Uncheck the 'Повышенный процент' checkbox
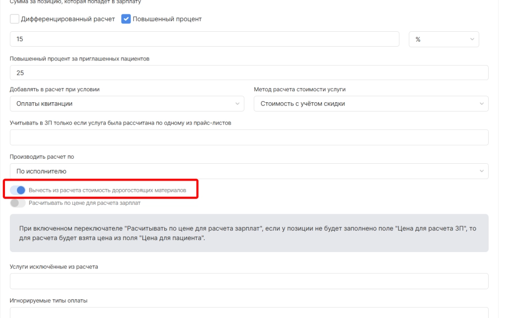 coord(126,19)
